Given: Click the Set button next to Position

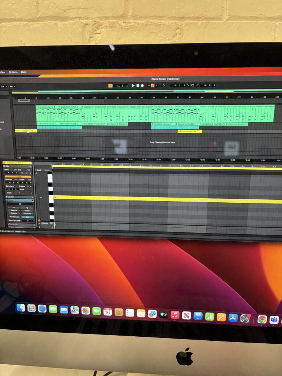Looking at the screenshot, I should tap(16, 180).
